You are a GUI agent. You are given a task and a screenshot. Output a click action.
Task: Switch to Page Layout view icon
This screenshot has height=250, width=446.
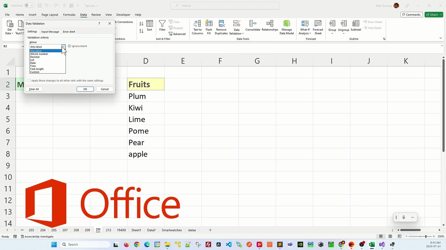tap(390, 236)
